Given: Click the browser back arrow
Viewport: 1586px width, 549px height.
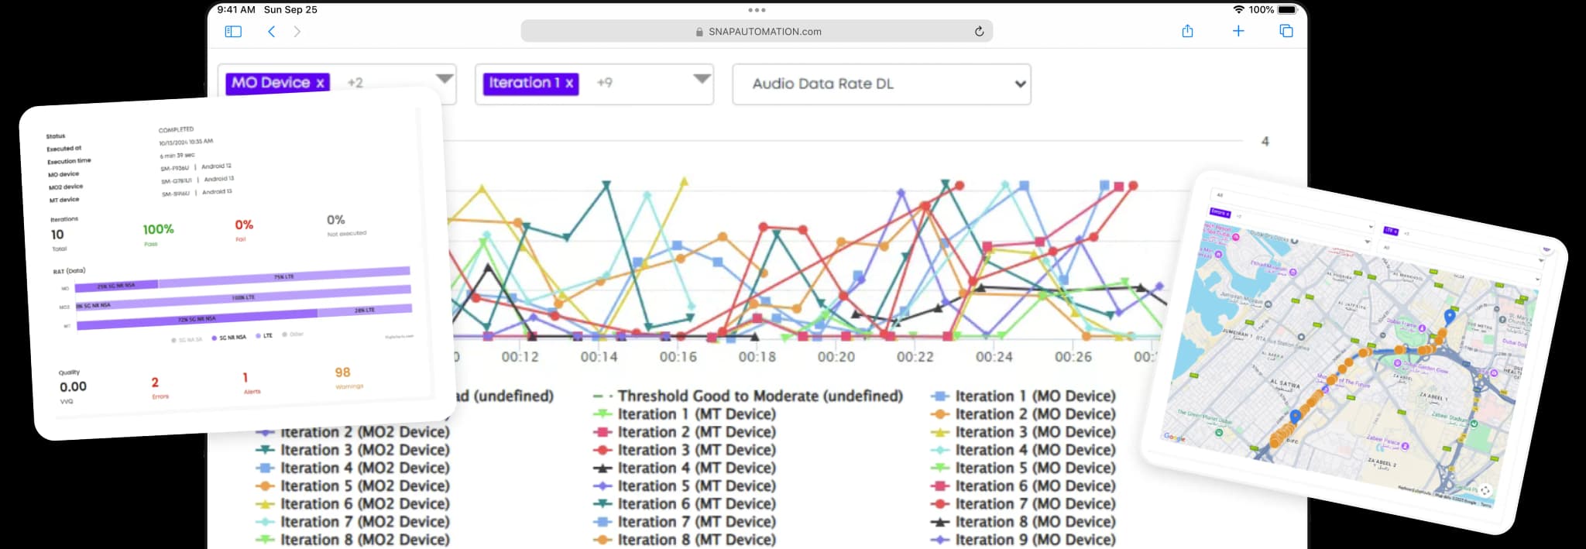Looking at the screenshot, I should (271, 32).
